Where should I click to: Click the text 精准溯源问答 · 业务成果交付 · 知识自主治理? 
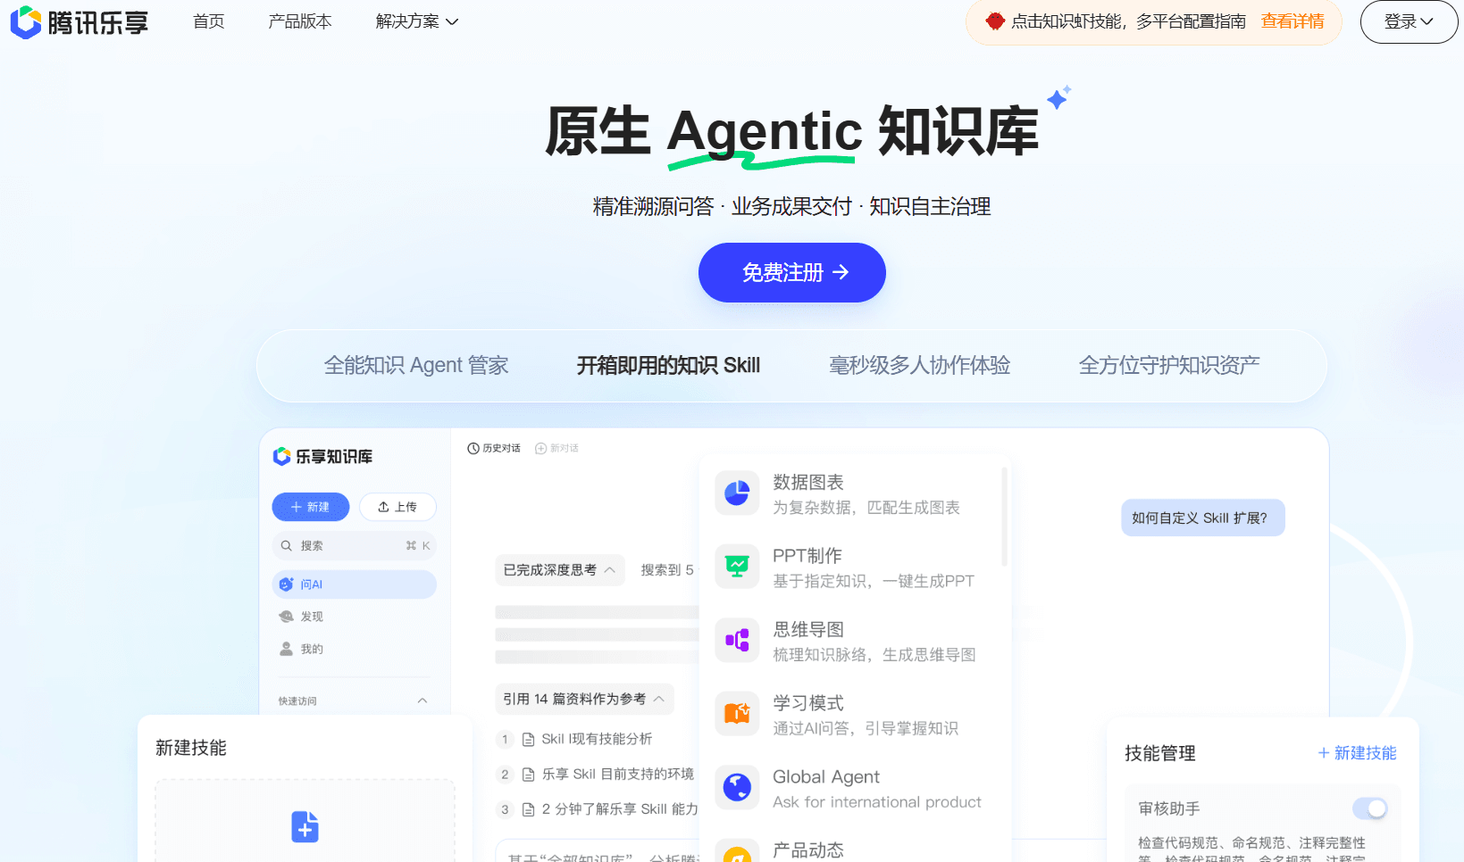(x=792, y=206)
